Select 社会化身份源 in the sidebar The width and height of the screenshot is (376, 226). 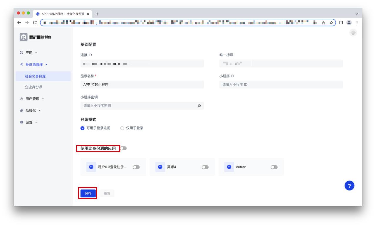(x=35, y=76)
